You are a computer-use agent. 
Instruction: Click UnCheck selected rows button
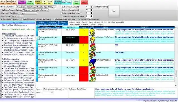tap(53, 23)
